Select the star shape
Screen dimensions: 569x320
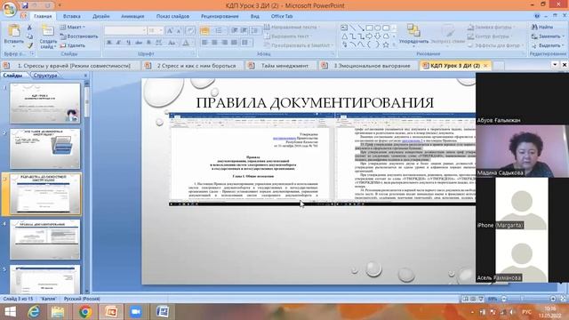click(x=386, y=44)
